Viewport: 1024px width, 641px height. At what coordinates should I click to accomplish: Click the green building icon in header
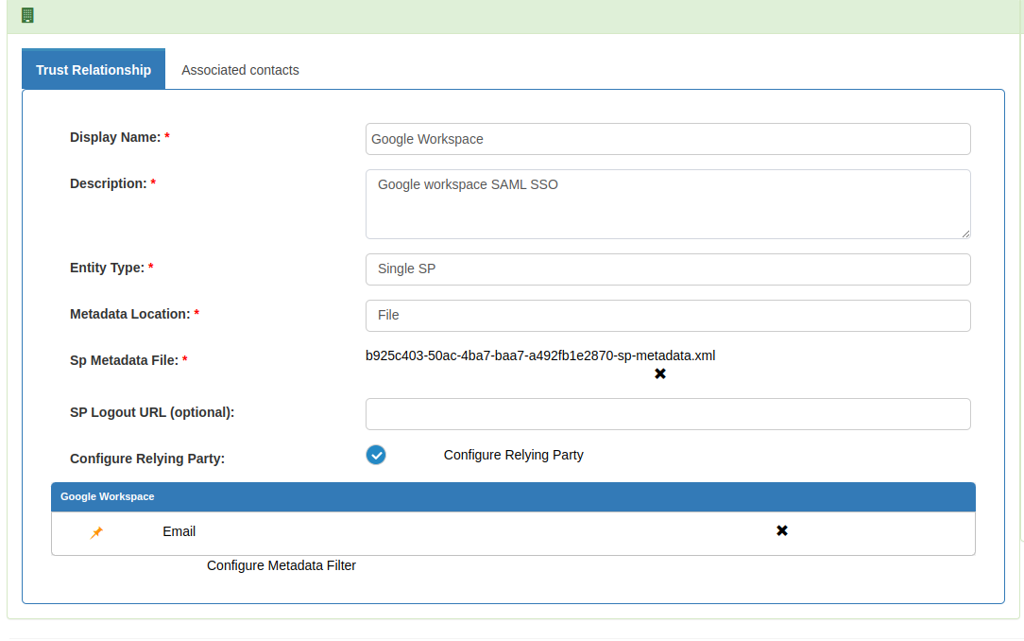pos(27,15)
